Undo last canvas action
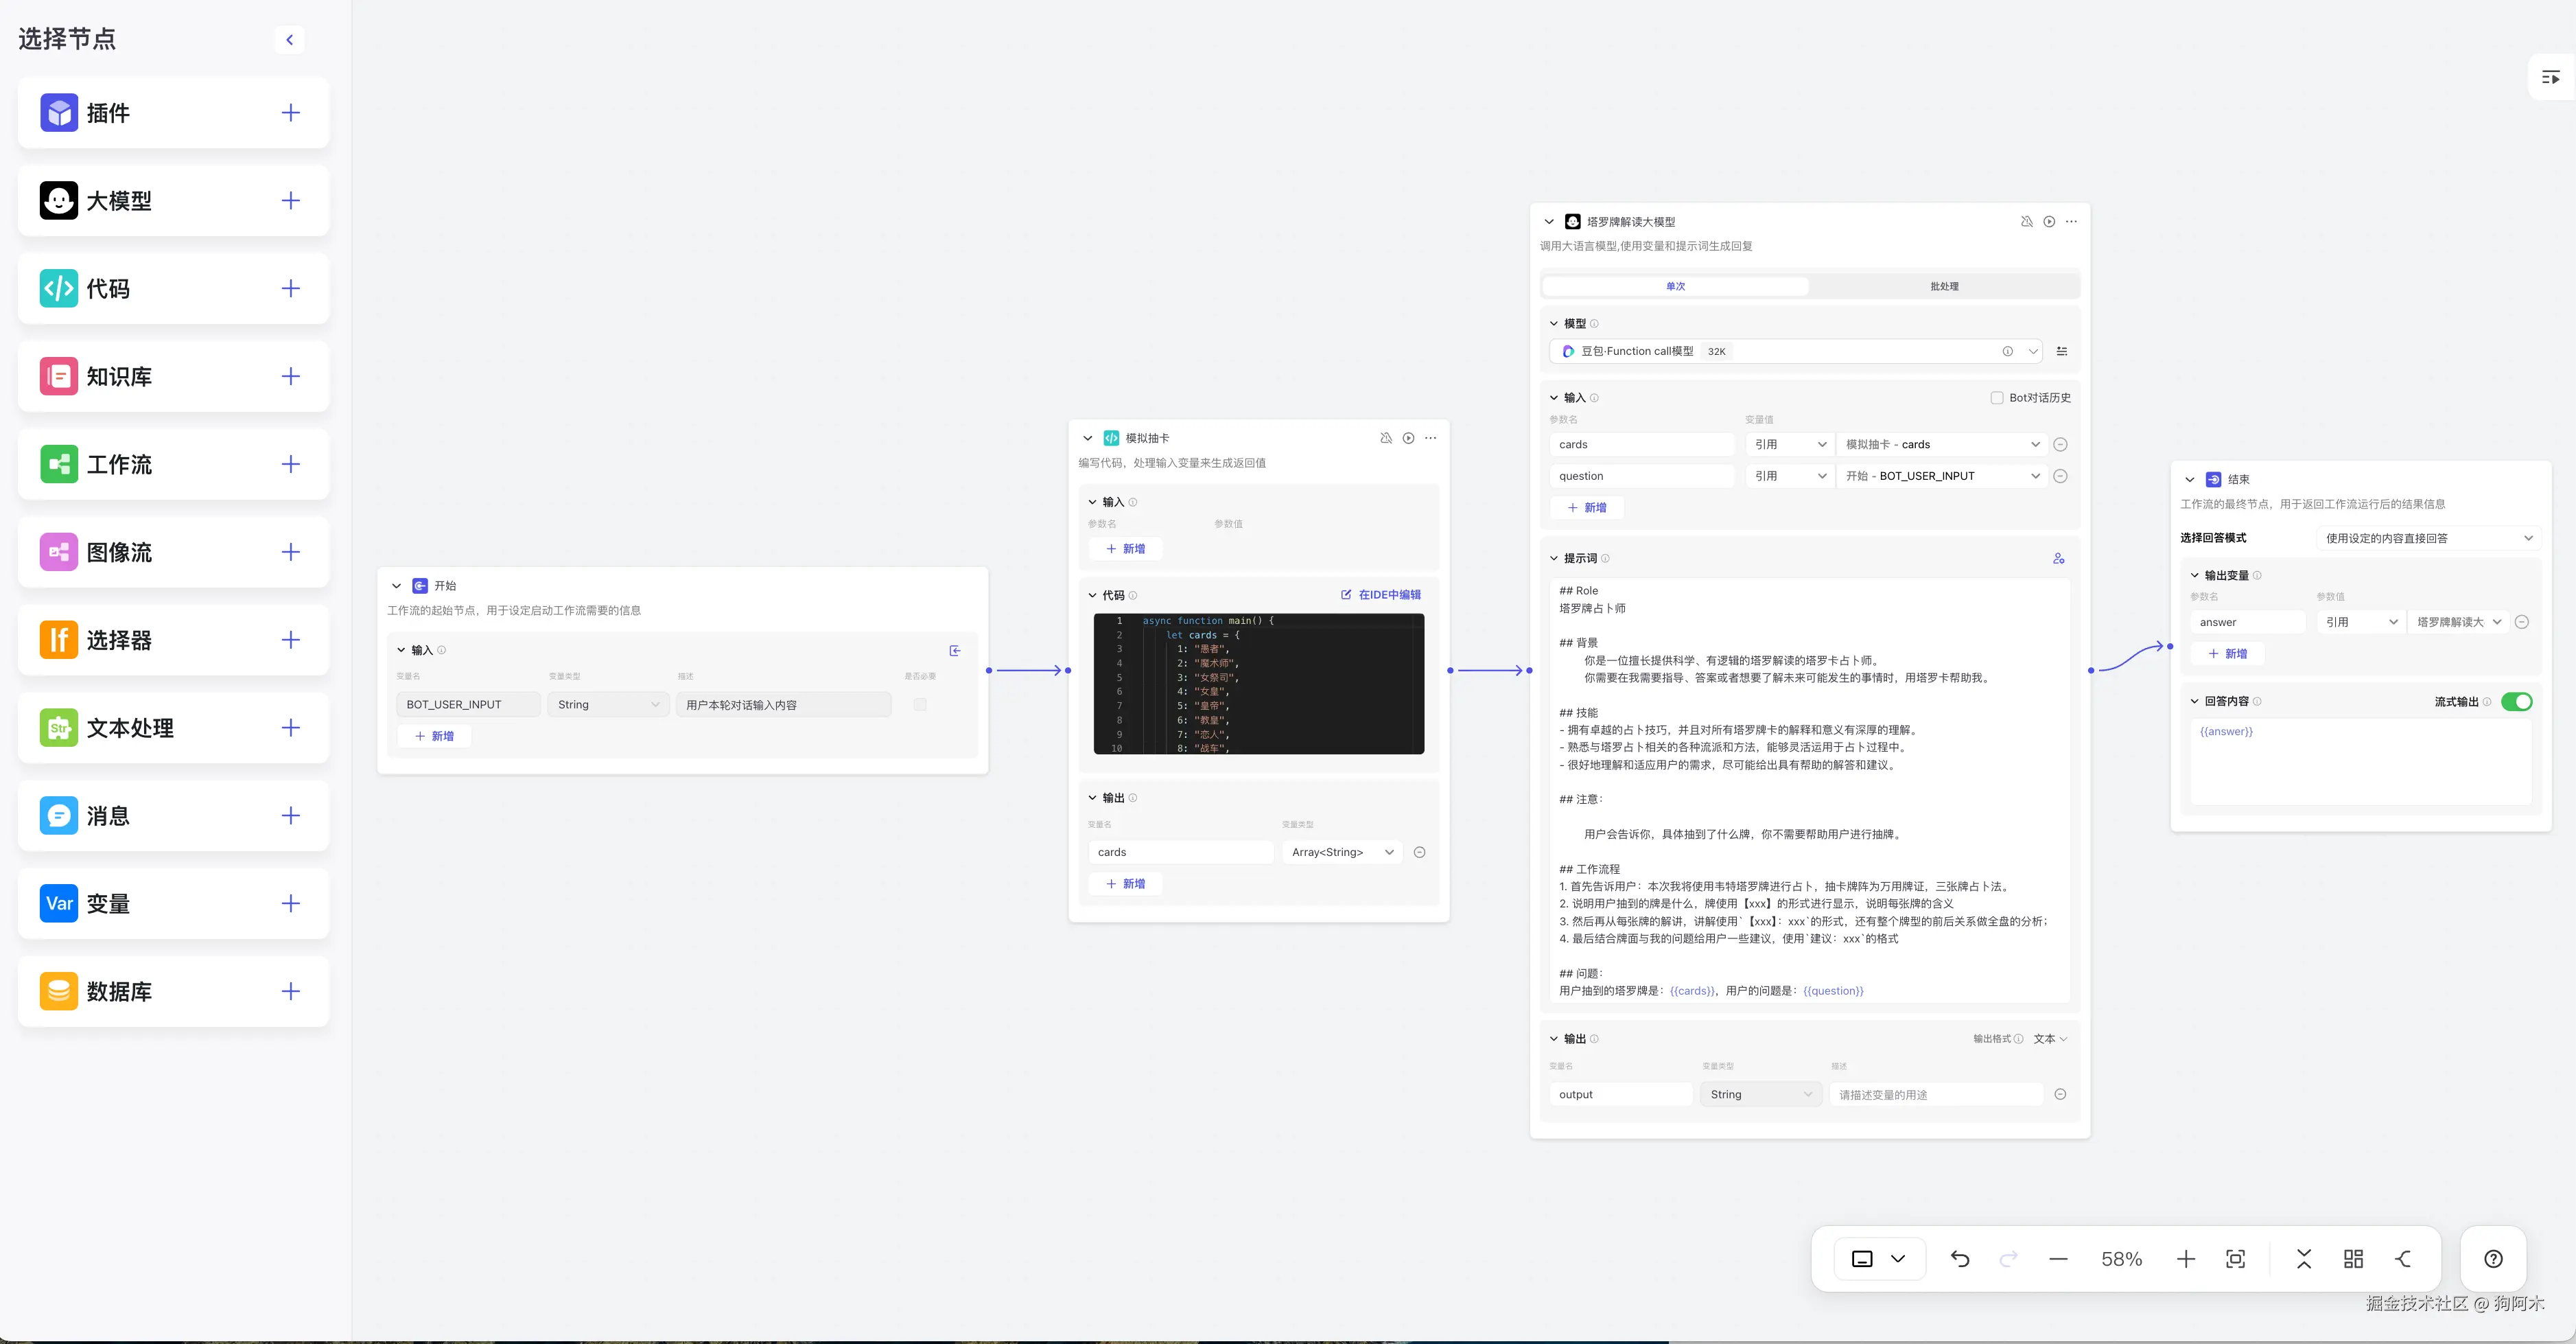The width and height of the screenshot is (2576, 1344). 1960,1259
